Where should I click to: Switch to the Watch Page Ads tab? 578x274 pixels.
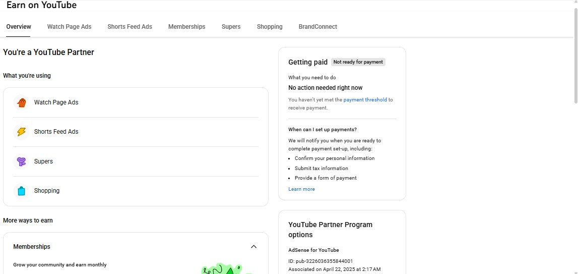tap(69, 27)
